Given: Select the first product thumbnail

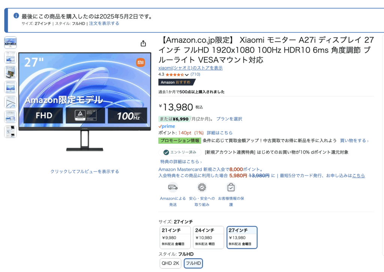Looking at the screenshot, I should [10, 43].
